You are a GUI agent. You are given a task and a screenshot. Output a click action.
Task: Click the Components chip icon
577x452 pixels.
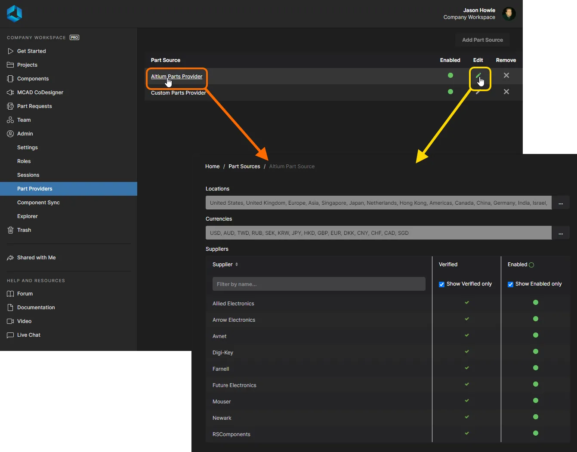point(10,79)
